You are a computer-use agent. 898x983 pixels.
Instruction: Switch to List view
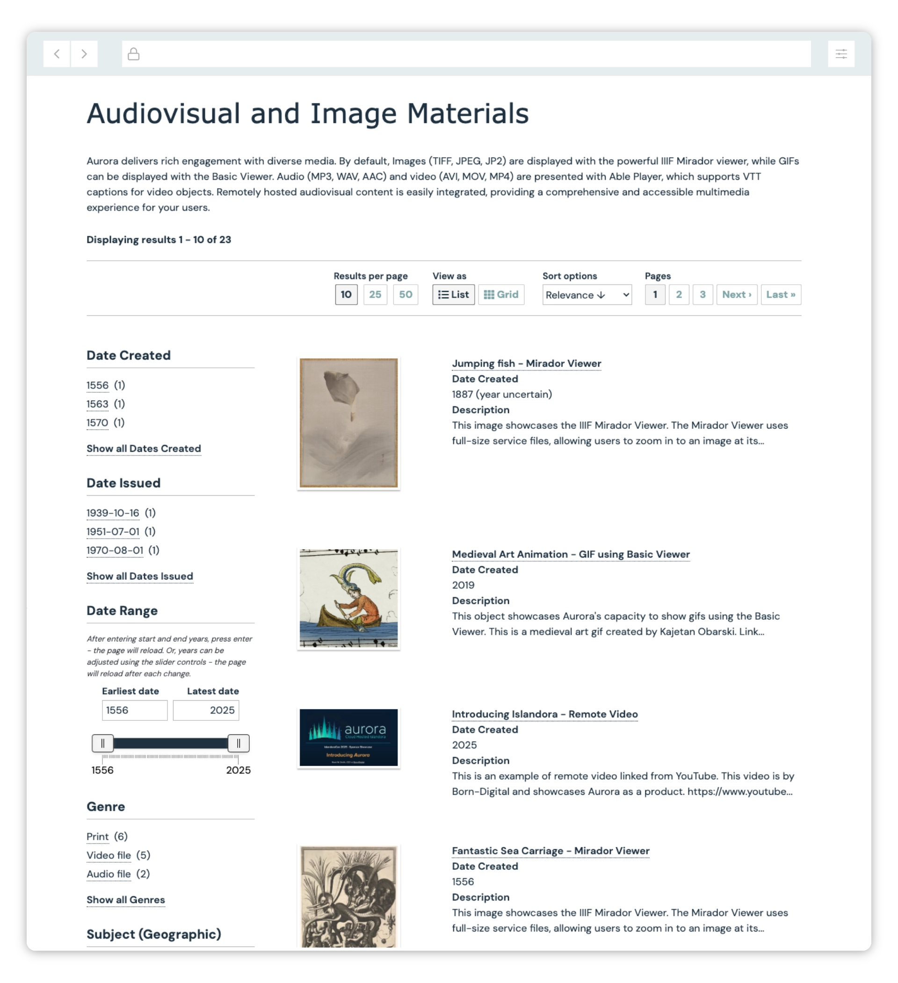(x=454, y=295)
